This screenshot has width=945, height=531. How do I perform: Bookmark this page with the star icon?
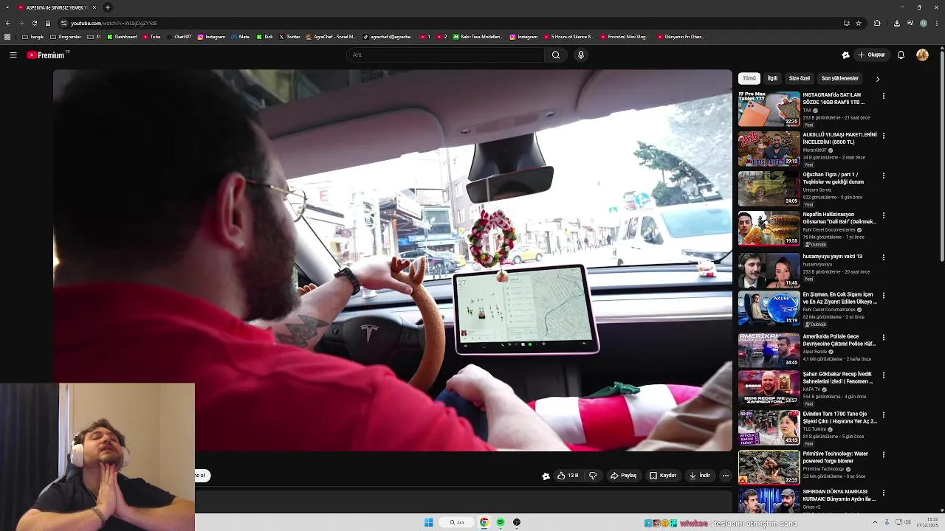859,23
